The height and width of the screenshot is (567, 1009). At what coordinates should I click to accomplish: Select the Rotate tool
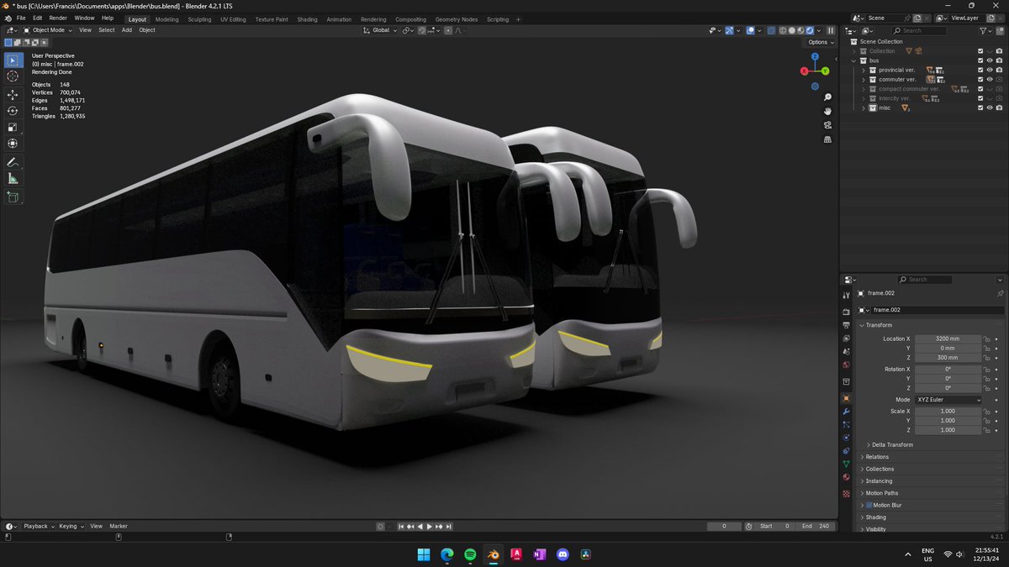(13, 111)
